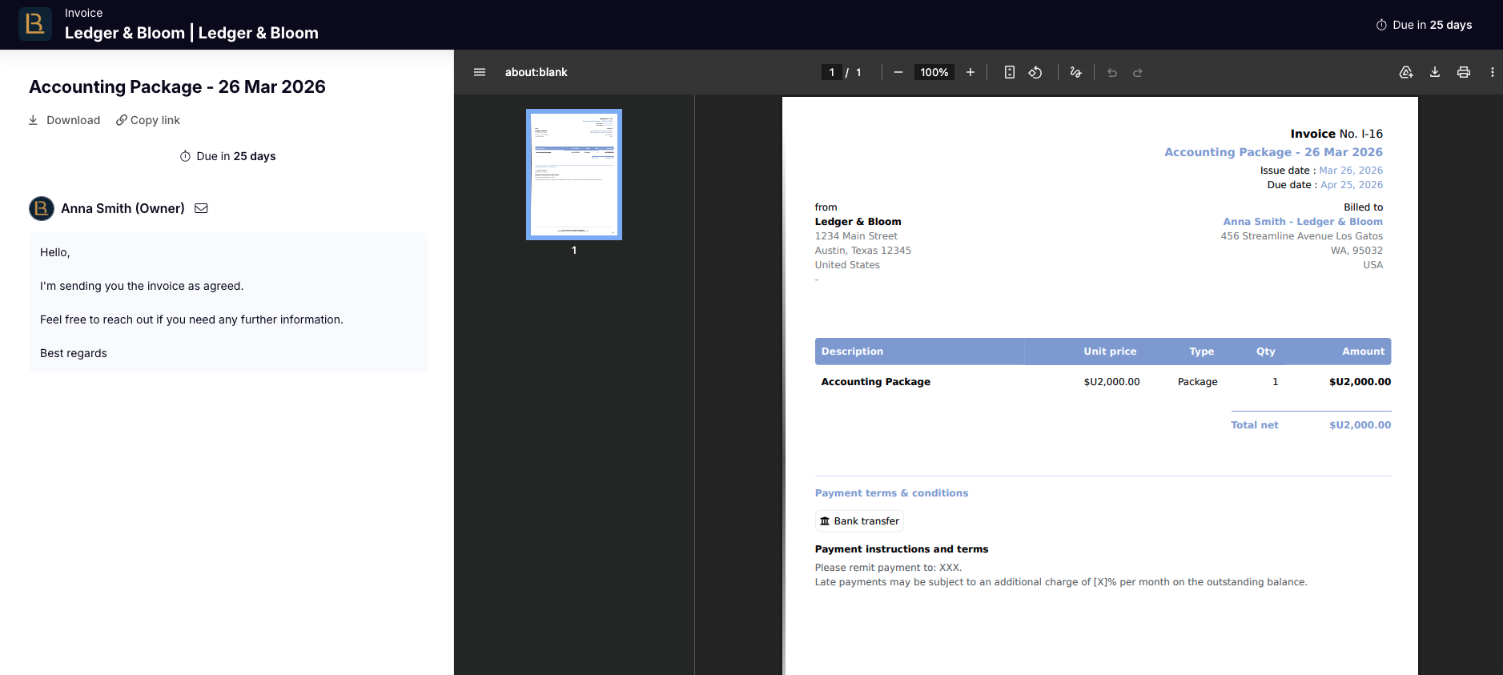Screen dimensions: 1503x675
Task: Click the email envelope icon beside Anna Smith
Action: pyautogui.click(x=202, y=208)
